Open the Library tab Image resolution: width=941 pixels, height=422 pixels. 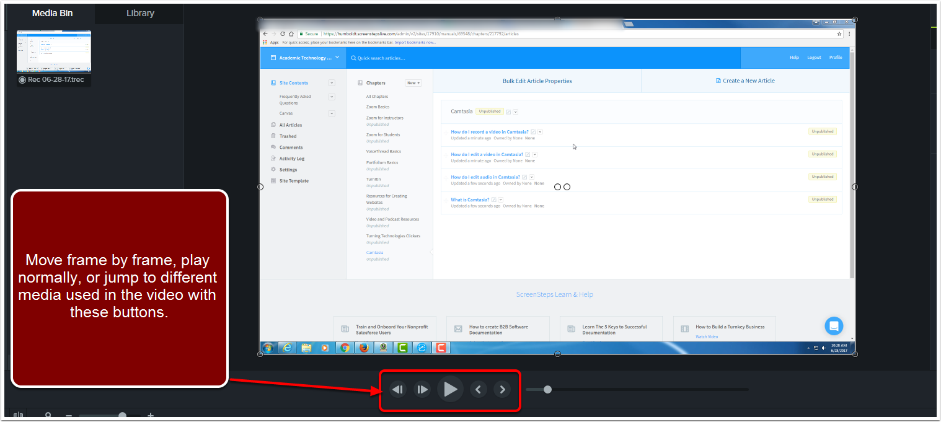pyautogui.click(x=140, y=13)
